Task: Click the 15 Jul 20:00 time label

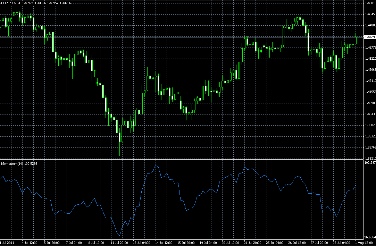Action: coord(186,243)
